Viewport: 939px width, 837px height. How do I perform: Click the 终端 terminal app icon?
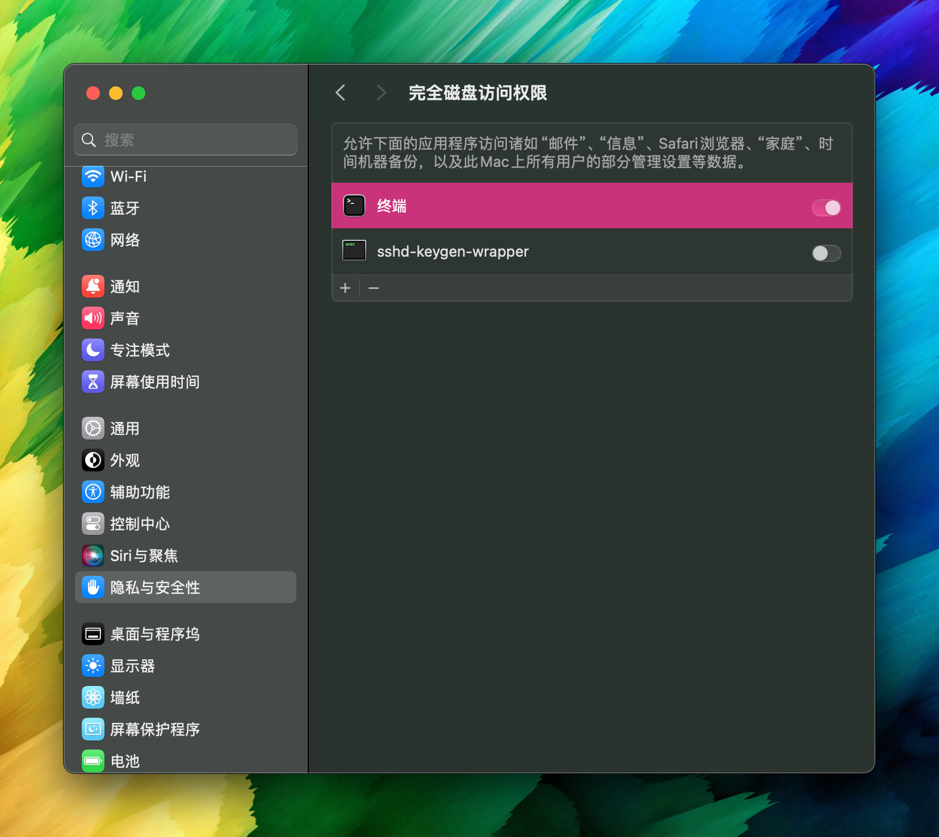[354, 206]
